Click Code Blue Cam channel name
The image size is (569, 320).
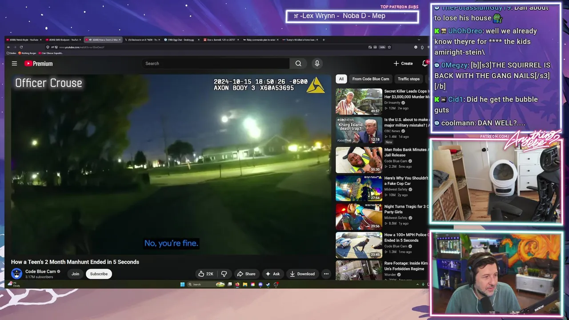40,272
